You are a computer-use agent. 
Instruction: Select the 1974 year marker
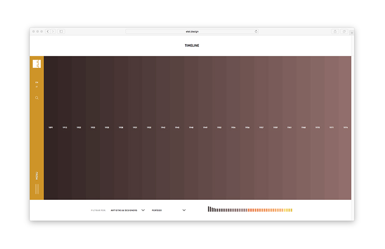coord(346,128)
